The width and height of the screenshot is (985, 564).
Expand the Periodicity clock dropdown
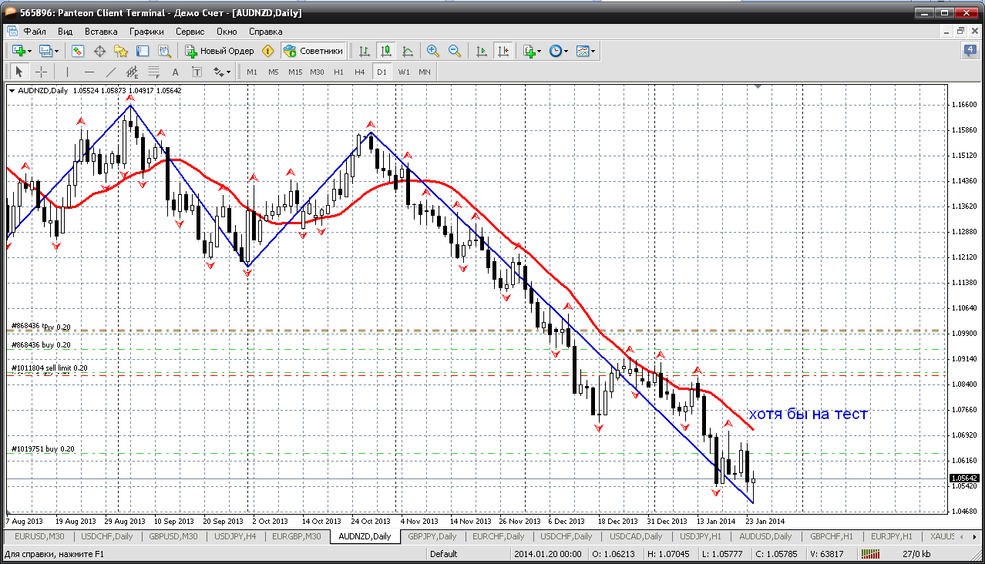coord(559,51)
